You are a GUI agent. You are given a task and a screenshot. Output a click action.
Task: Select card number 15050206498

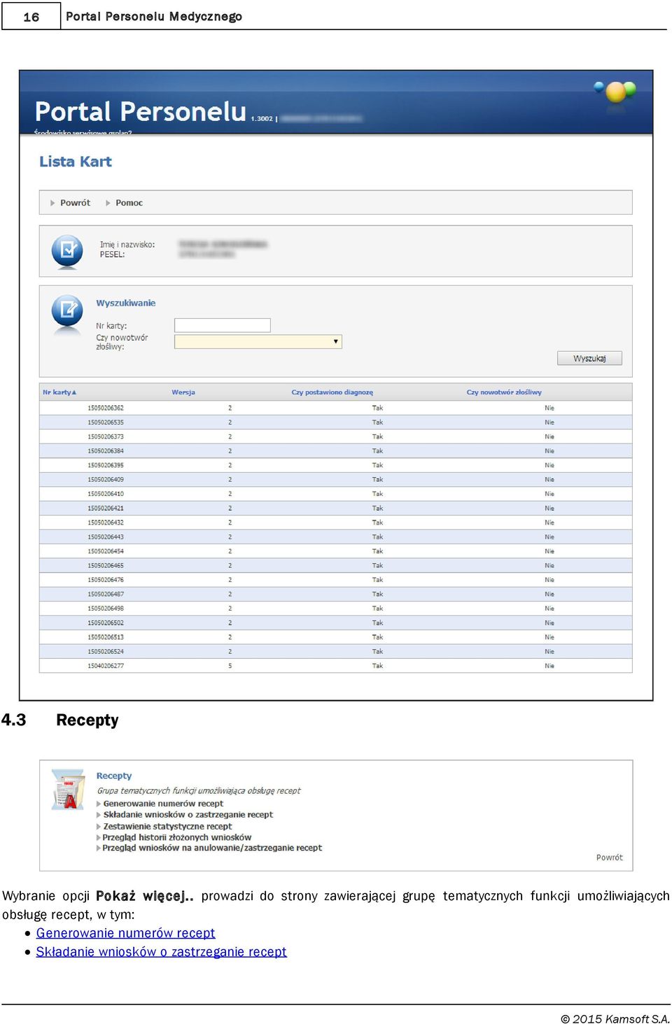coord(106,609)
